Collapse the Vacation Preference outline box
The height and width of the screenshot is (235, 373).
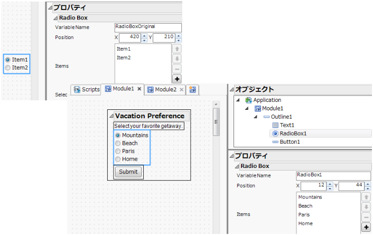coord(111,116)
